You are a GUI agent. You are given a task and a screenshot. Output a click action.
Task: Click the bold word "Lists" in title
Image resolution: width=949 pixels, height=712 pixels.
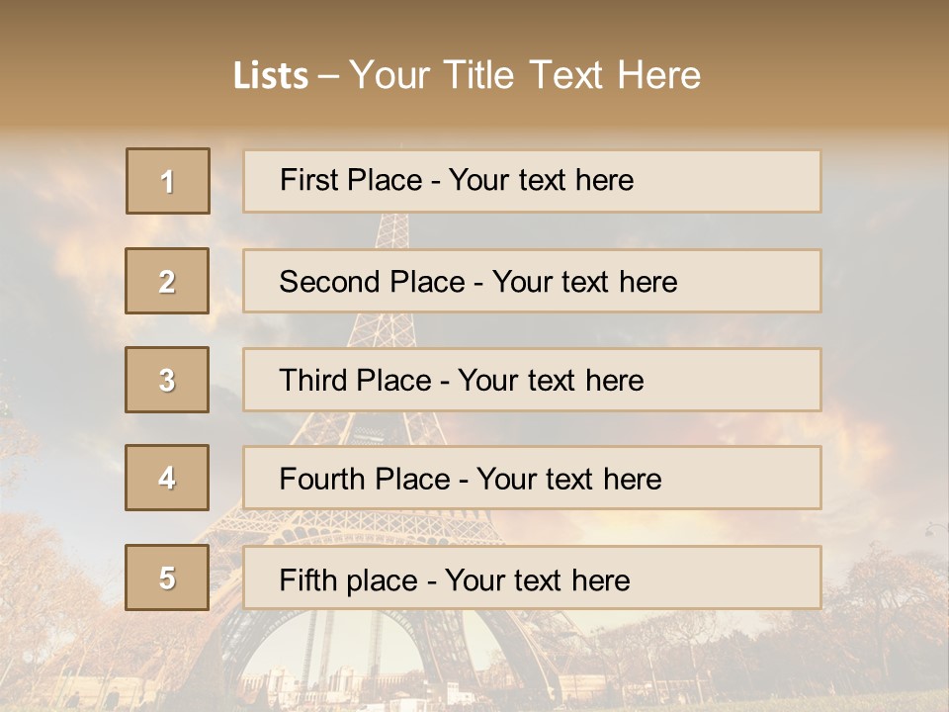(x=270, y=76)
